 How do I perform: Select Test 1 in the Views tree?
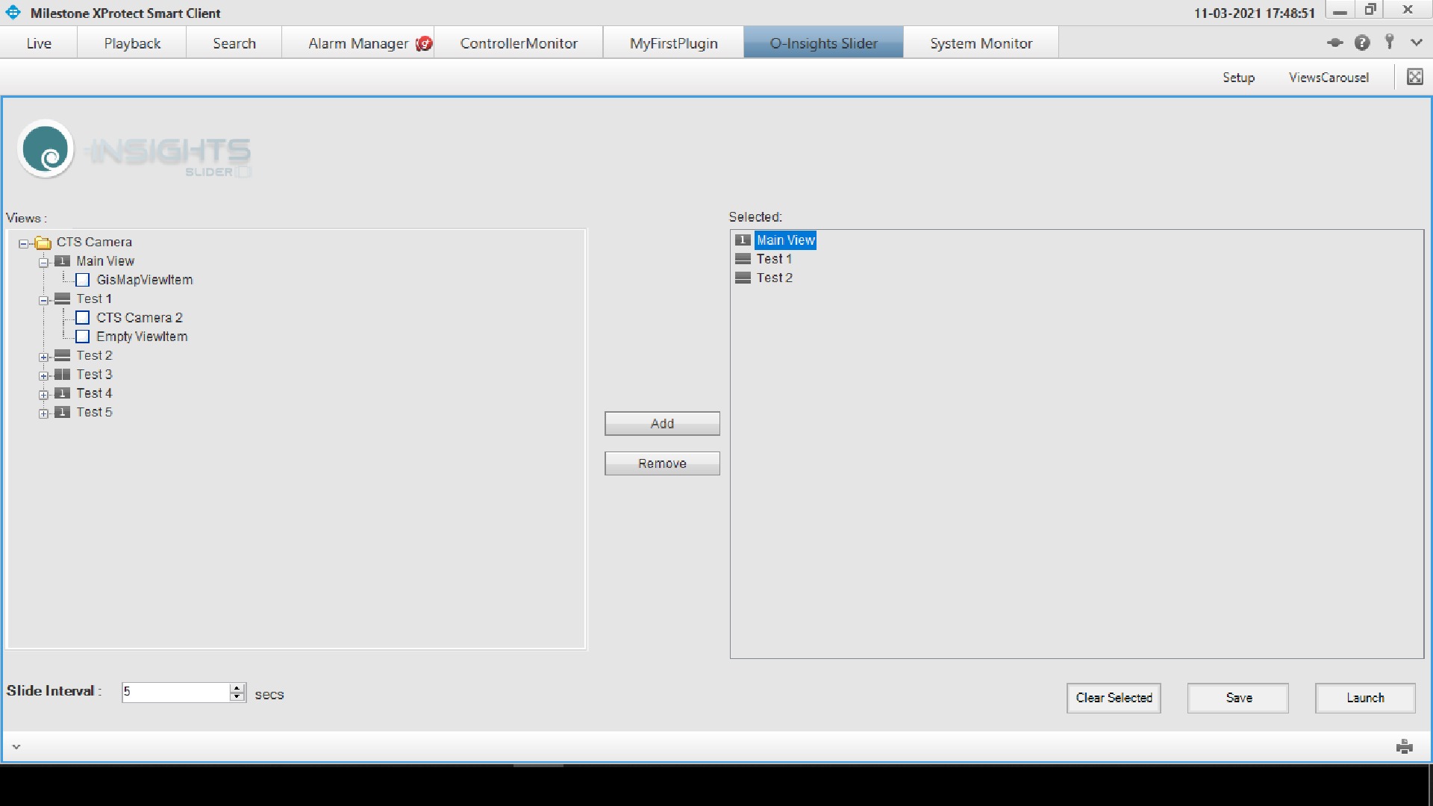pyautogui.click(x=94, y=299)
